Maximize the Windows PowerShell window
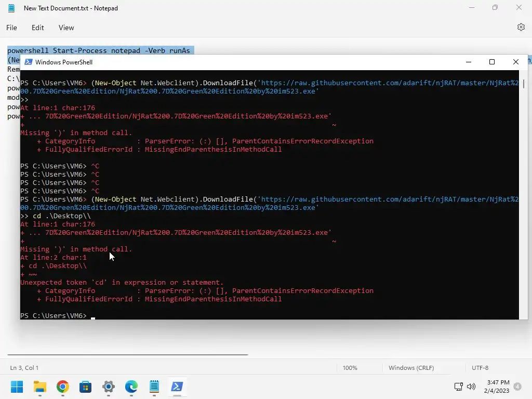The width and height of the screenshot is (532, 399). click(x=492, y=62)
